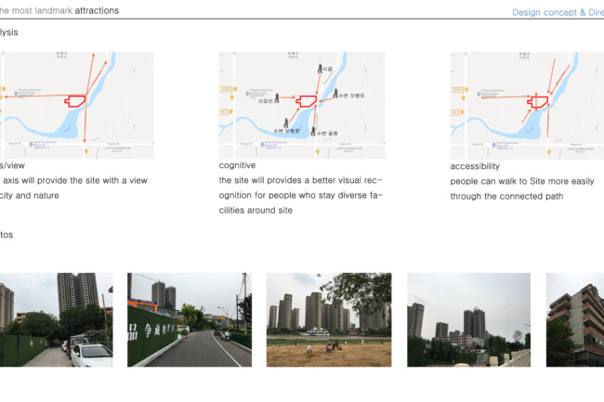The width and height of the screenshot is (604, 402).
Task: Click the 'cognitive' caption heading
Action: point(237,165)
